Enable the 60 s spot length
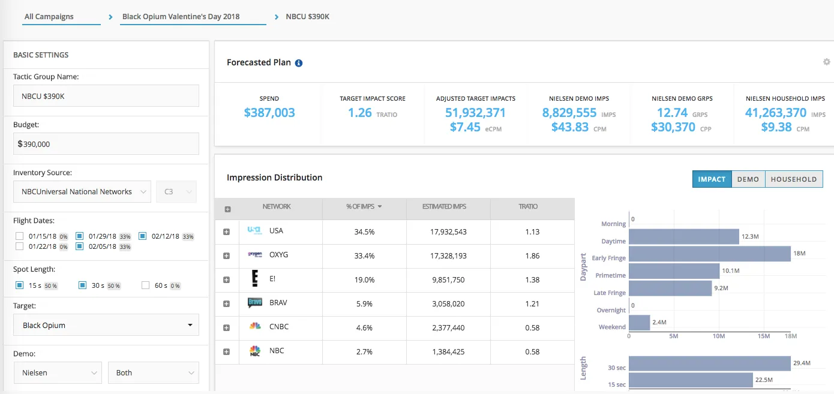Image resolution: width=834 pixels, height=394 pixels. (145, 285)
